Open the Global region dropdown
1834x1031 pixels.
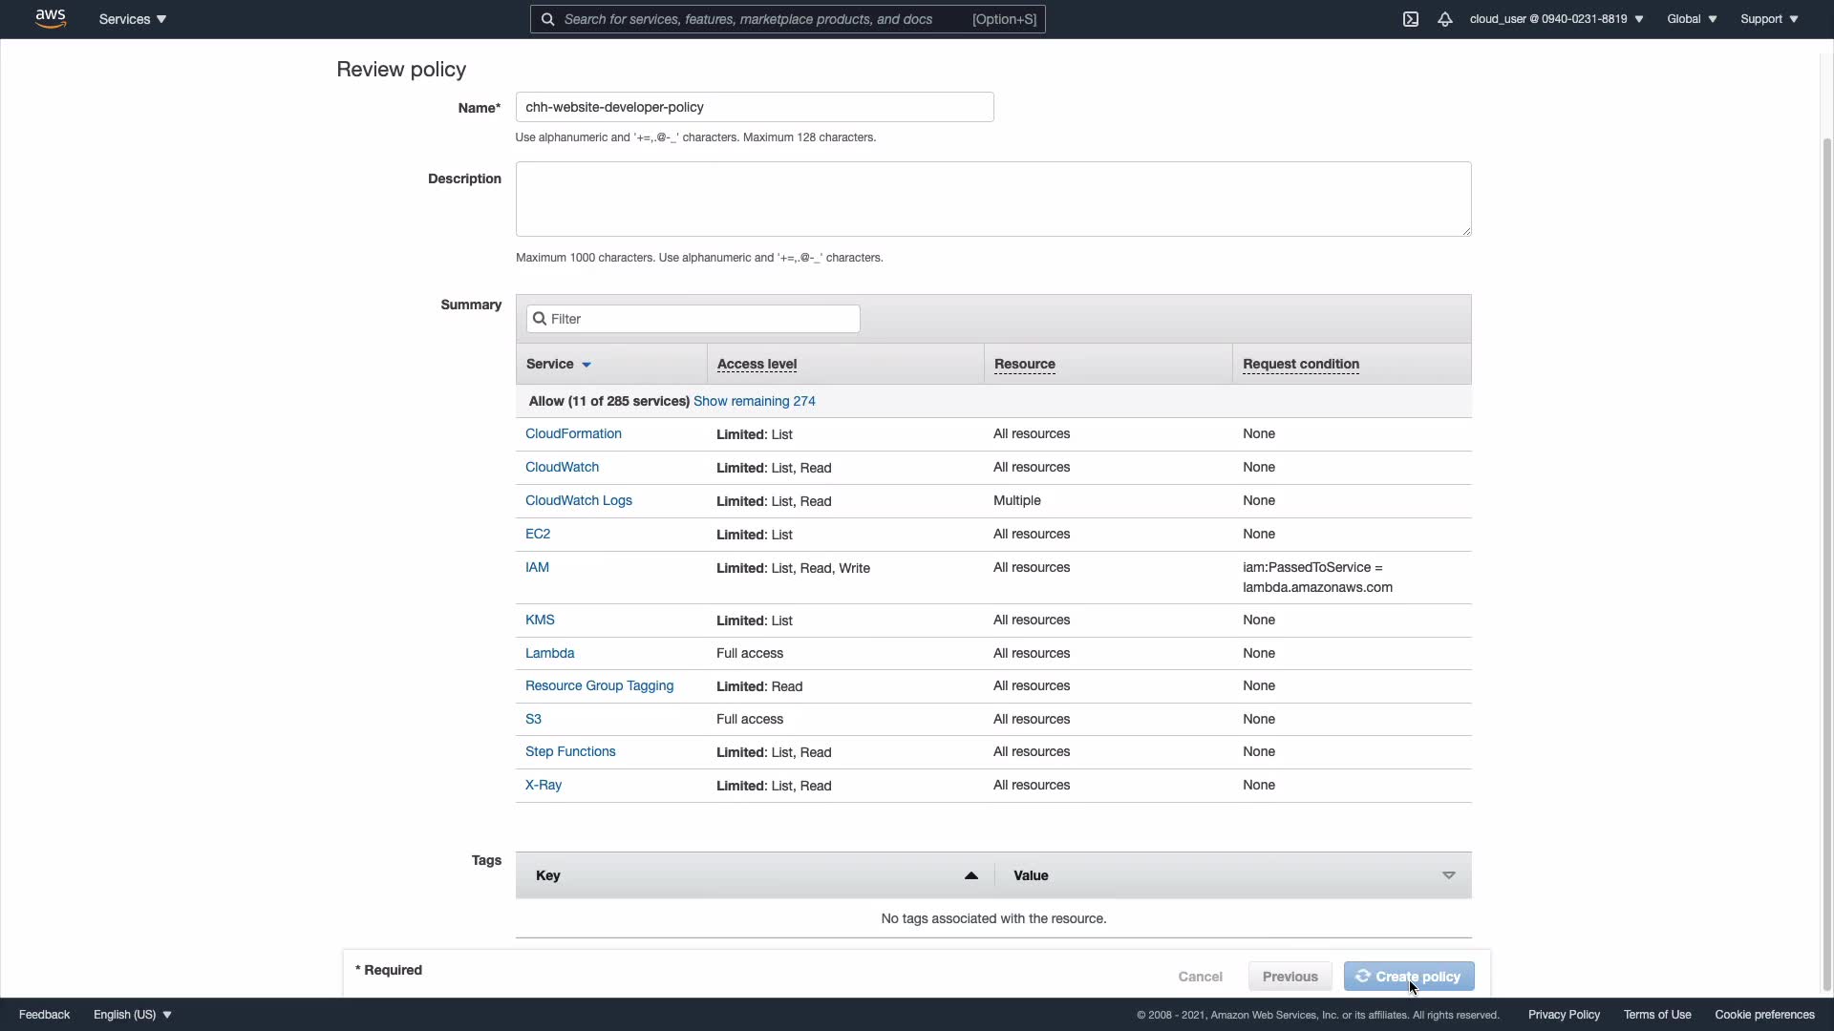[x=1691, y=19]
